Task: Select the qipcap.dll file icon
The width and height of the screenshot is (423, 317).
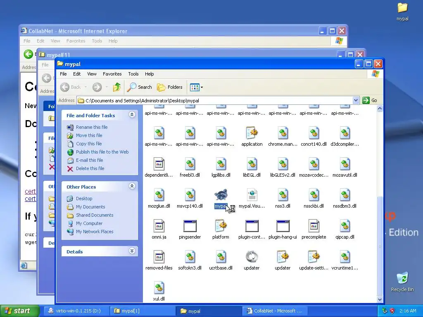Action: click(x=345, y=226)
